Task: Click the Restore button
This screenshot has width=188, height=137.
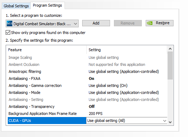Action: (x=159, y=23)
